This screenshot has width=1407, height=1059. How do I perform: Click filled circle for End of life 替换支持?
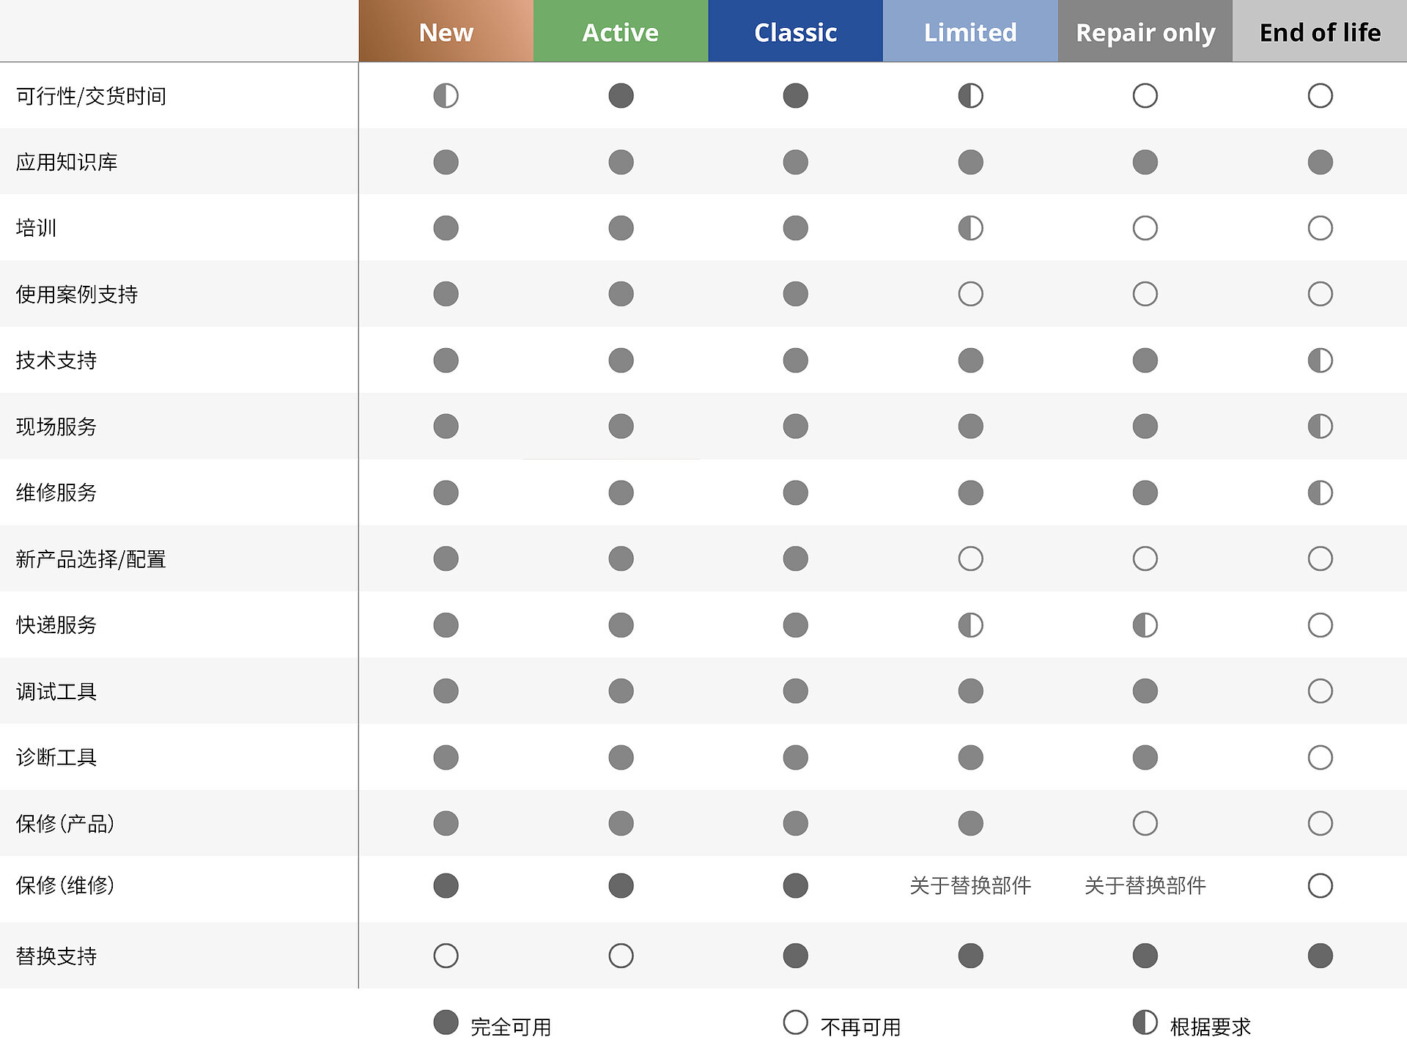[1320, 956]
